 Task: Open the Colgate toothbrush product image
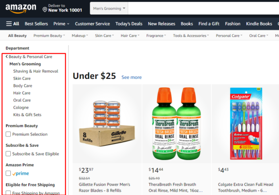[x=246, y=123]
